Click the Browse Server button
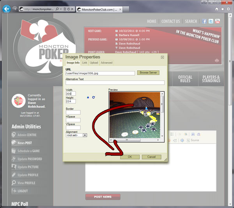This screenshot has width=234, height=208. pyautogui.click(x=148, y=73)
